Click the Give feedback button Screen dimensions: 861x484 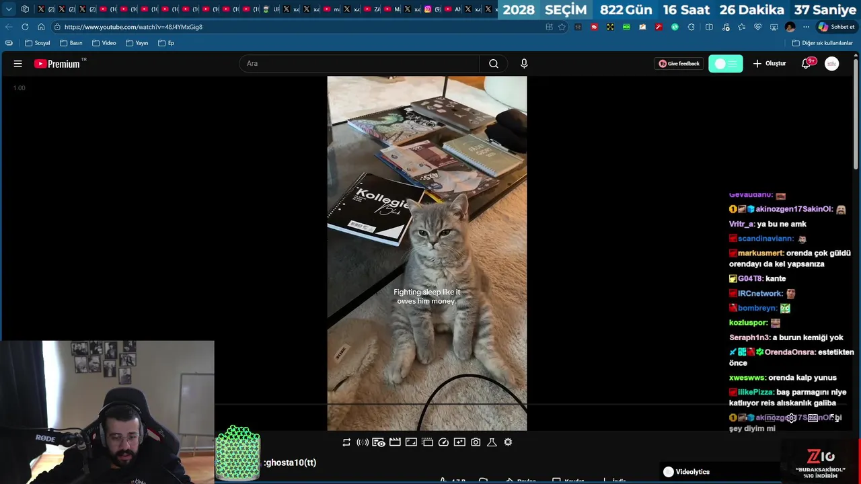(679, 64)
